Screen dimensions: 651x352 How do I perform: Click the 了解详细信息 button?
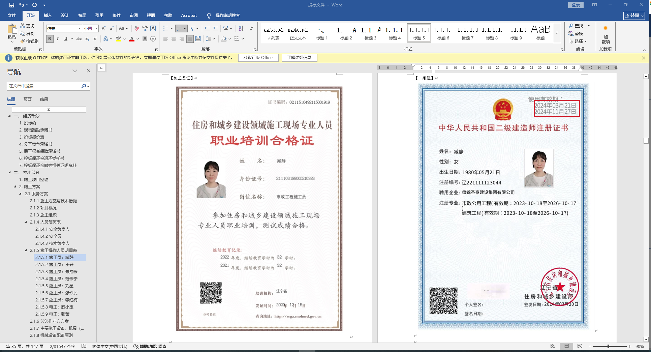coord(299,58)
